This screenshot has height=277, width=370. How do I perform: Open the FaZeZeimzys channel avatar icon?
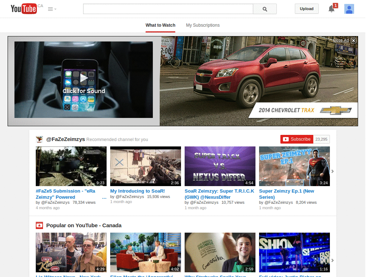(x=39, y=140)
